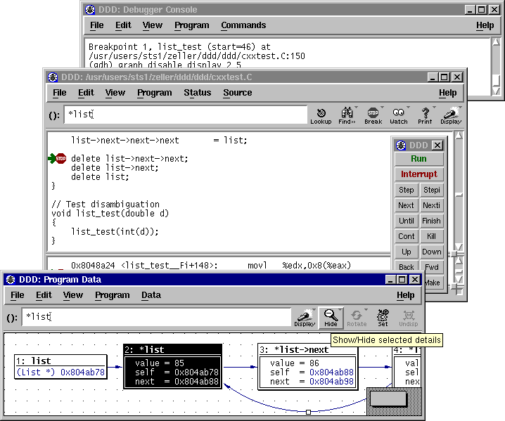Click the Program Data argument field
The image size is (505, 421).
click(157, 317)
